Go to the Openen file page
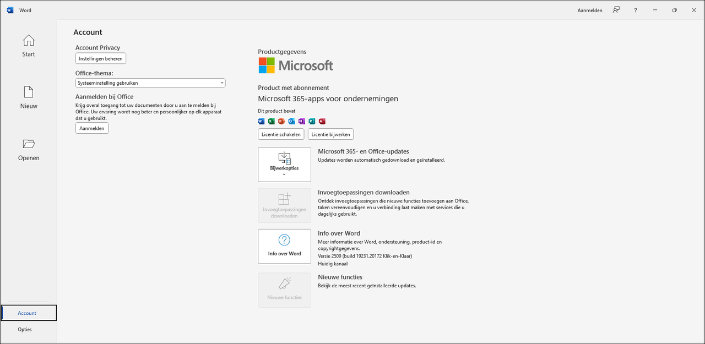Viewport: 705px width, 344px height. click(x=29, y=150)
